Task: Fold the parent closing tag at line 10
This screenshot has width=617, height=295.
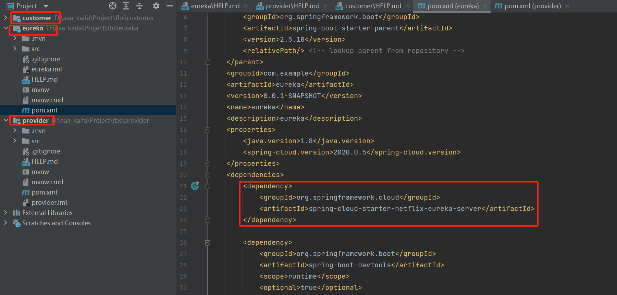Action: tap(207, 62)
